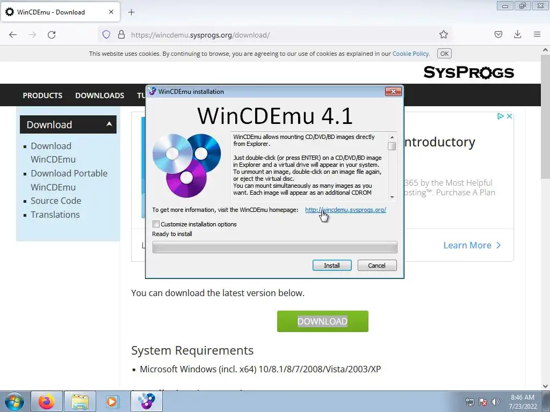Click the browser page scroll-down arrow
Image resolution: width=550 pixels, height=412 pixels.
[x=546, y=386]
